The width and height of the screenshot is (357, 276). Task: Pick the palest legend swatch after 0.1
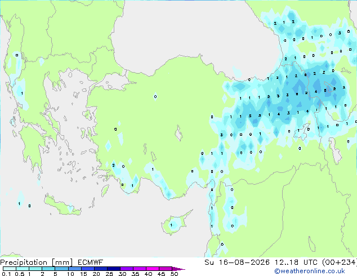coord(10,269)
